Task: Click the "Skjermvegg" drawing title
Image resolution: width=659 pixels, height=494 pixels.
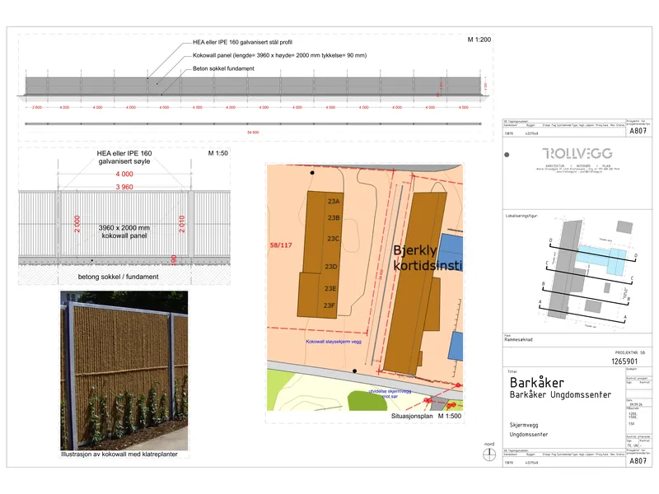Action: [x=524, y=425]
